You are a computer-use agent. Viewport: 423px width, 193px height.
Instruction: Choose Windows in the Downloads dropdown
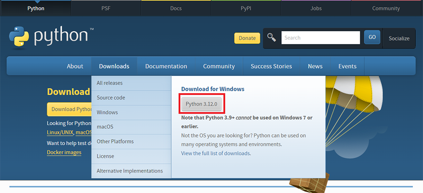[131, 112]
